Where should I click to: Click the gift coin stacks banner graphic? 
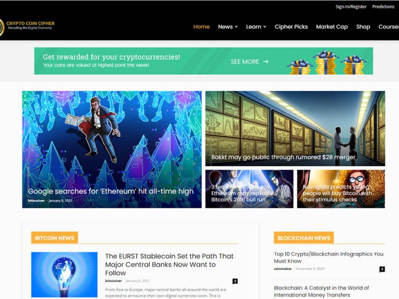(x=327, y=63)
